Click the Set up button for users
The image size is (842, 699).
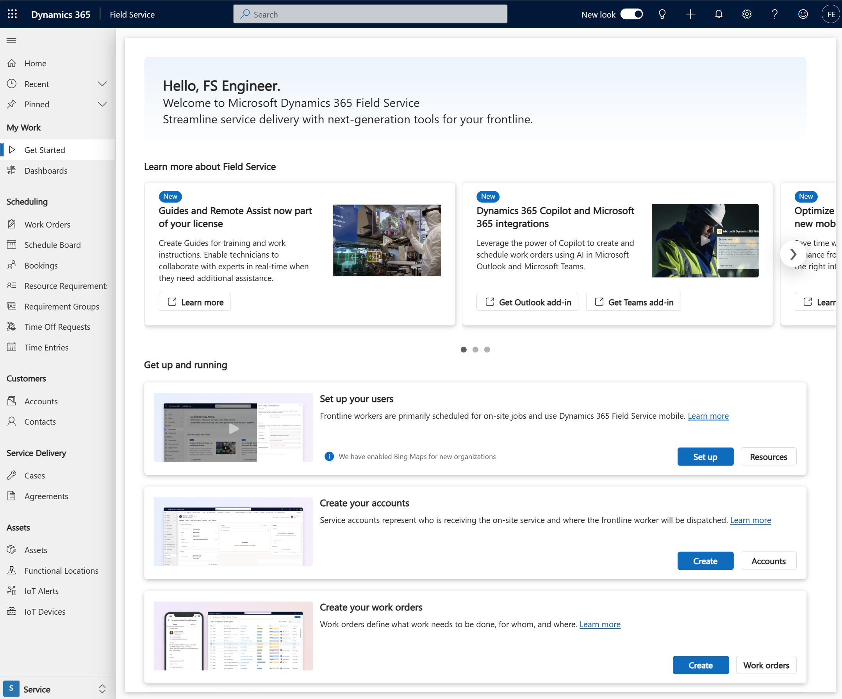click(705, 456)
